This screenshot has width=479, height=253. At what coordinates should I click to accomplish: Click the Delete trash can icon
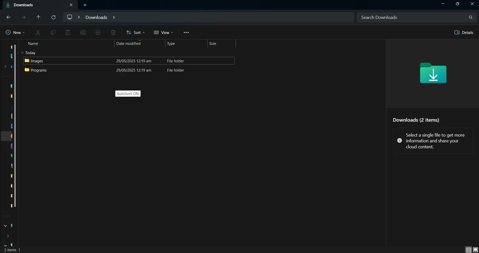pyautogui.click(x=113, y=32)
